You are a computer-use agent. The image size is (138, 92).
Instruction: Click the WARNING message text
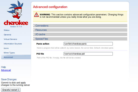82,16
